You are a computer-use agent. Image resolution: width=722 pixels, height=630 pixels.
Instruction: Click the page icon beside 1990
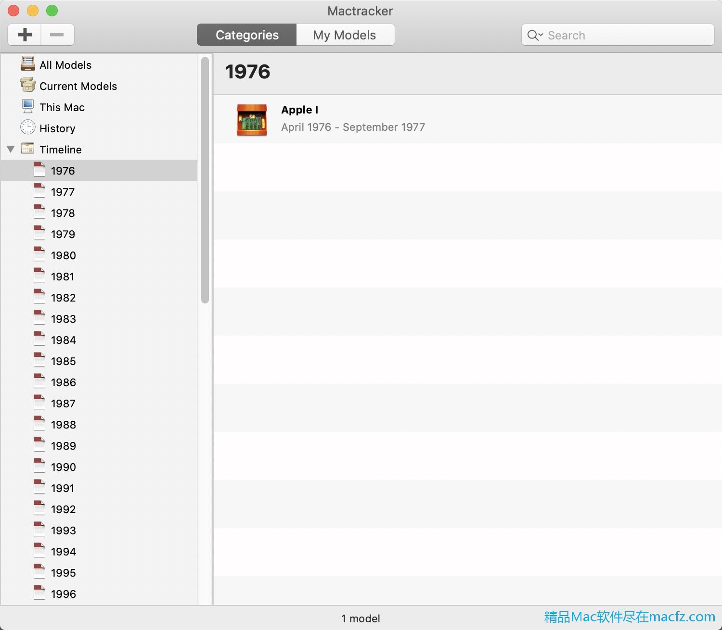pyautogui.click(x=39, y=466)
